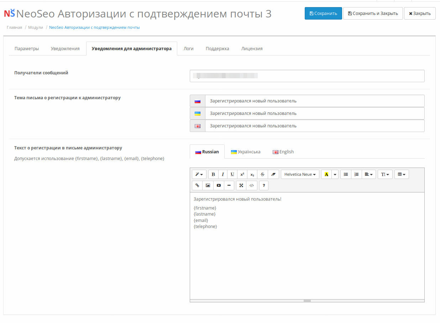Viewport: 440px width, 323px height.
Task: Click the Сохранить button
Action: [x=323, y=14]
